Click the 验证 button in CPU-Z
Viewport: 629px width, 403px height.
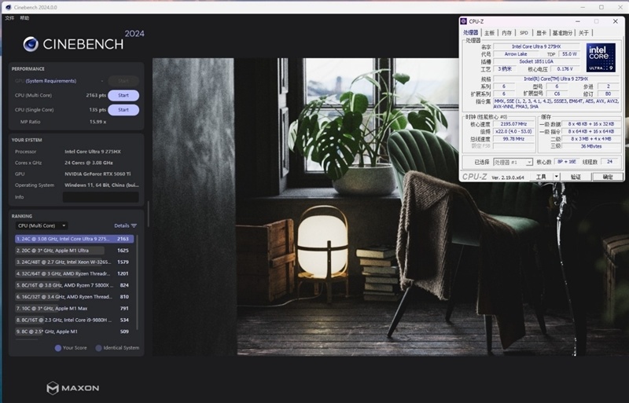click(x=576, y=177)
